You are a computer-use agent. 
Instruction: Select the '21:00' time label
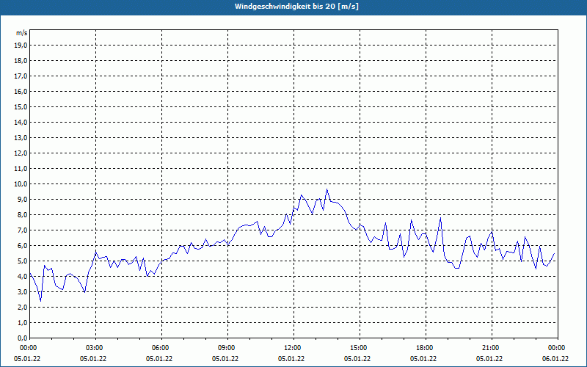492,348
